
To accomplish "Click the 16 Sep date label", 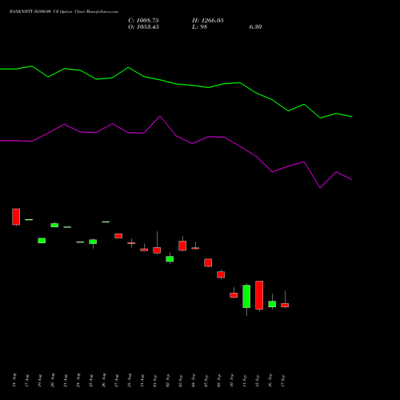I will tap(270, 380).
